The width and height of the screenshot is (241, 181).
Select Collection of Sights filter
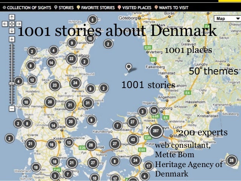tap(27, 8)
